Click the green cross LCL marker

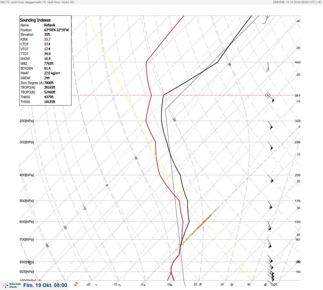point(181,245)
